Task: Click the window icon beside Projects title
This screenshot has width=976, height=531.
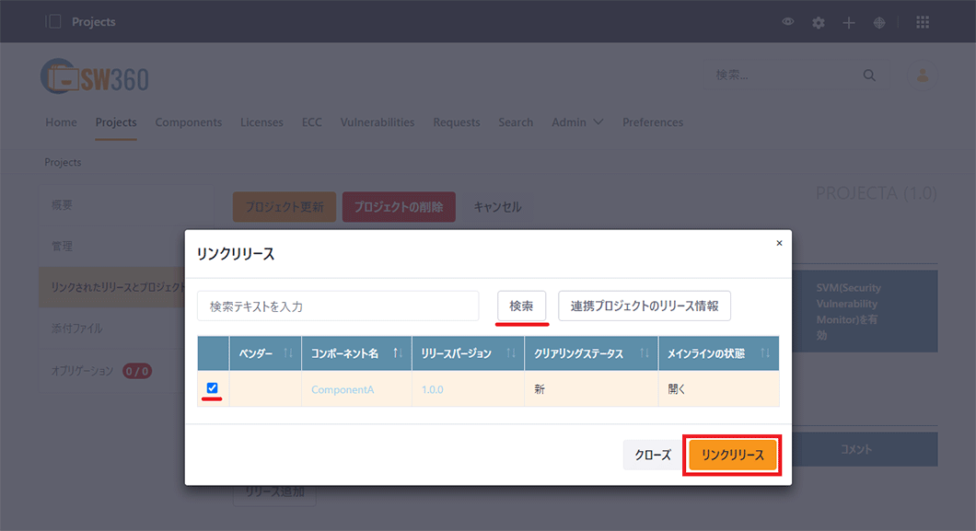Action: pos(52,21)
